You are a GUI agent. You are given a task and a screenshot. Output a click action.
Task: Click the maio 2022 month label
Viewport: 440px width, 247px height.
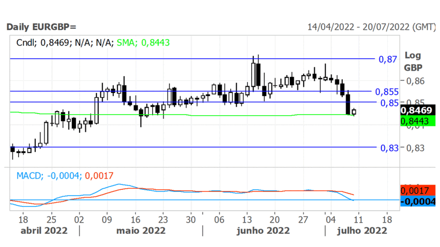coord(141,230)
